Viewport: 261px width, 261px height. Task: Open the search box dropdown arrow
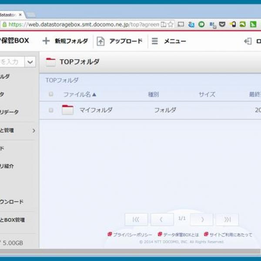coord(30,62)
